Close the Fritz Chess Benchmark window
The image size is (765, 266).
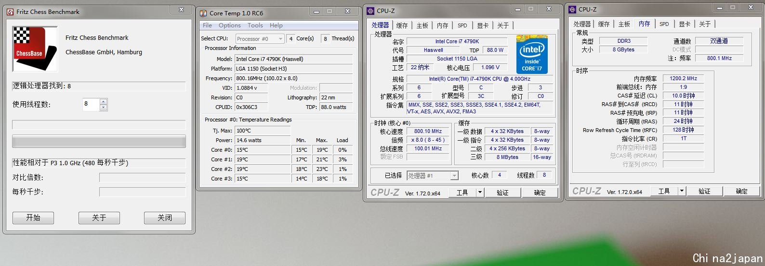click(181, 10)
